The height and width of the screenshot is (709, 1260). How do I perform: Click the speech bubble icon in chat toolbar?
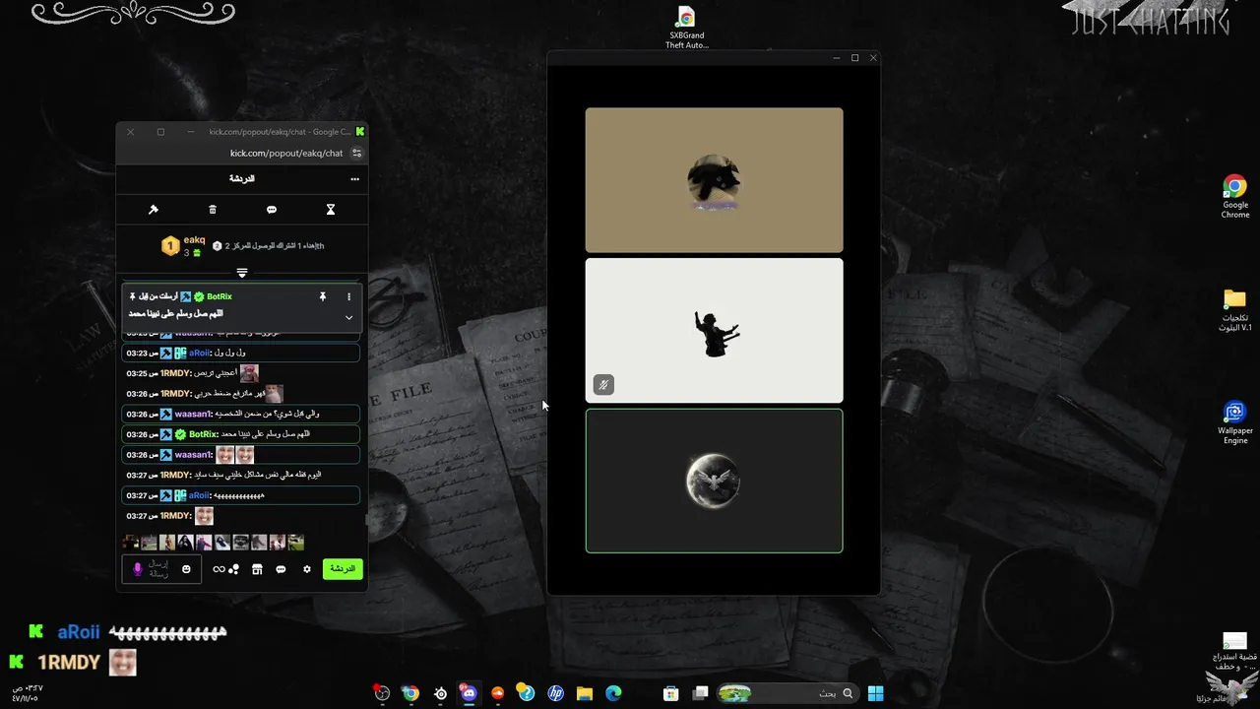(272, 210)
